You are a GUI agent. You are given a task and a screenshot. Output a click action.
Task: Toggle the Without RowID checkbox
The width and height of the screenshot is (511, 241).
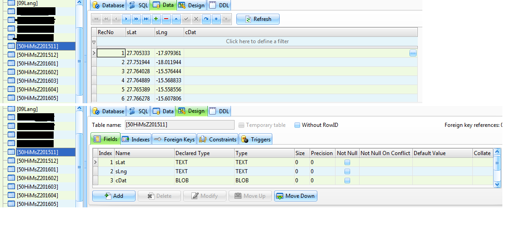pos(297,125)
